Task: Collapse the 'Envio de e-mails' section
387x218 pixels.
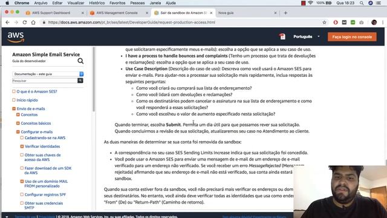Action: [14, 109]
